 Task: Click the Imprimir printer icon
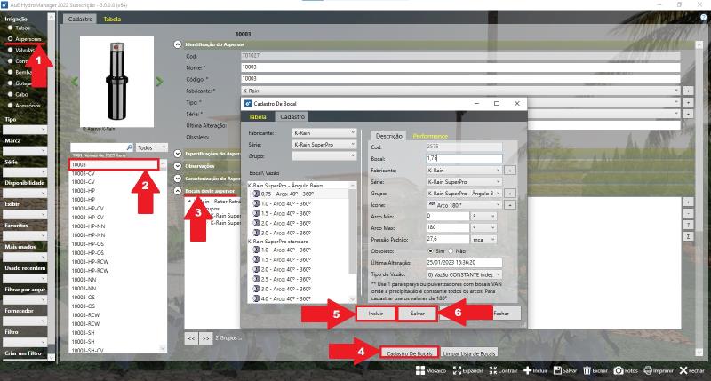647,370
